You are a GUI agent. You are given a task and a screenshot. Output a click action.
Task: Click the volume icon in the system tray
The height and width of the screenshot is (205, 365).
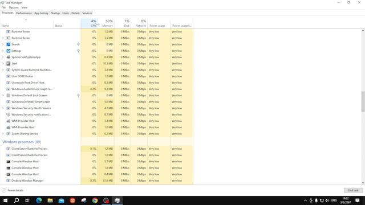click(x=327, y=200)
